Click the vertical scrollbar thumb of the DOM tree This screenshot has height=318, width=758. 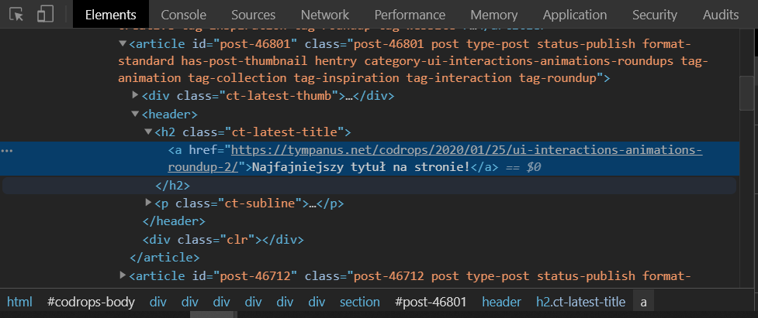pos(746,93)
